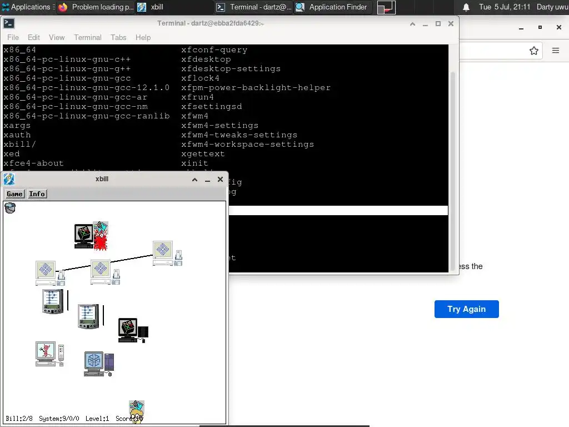Switch to the Application Finder taskbar item
Viewport: 569px width, 427px height.
click(332, 7)
